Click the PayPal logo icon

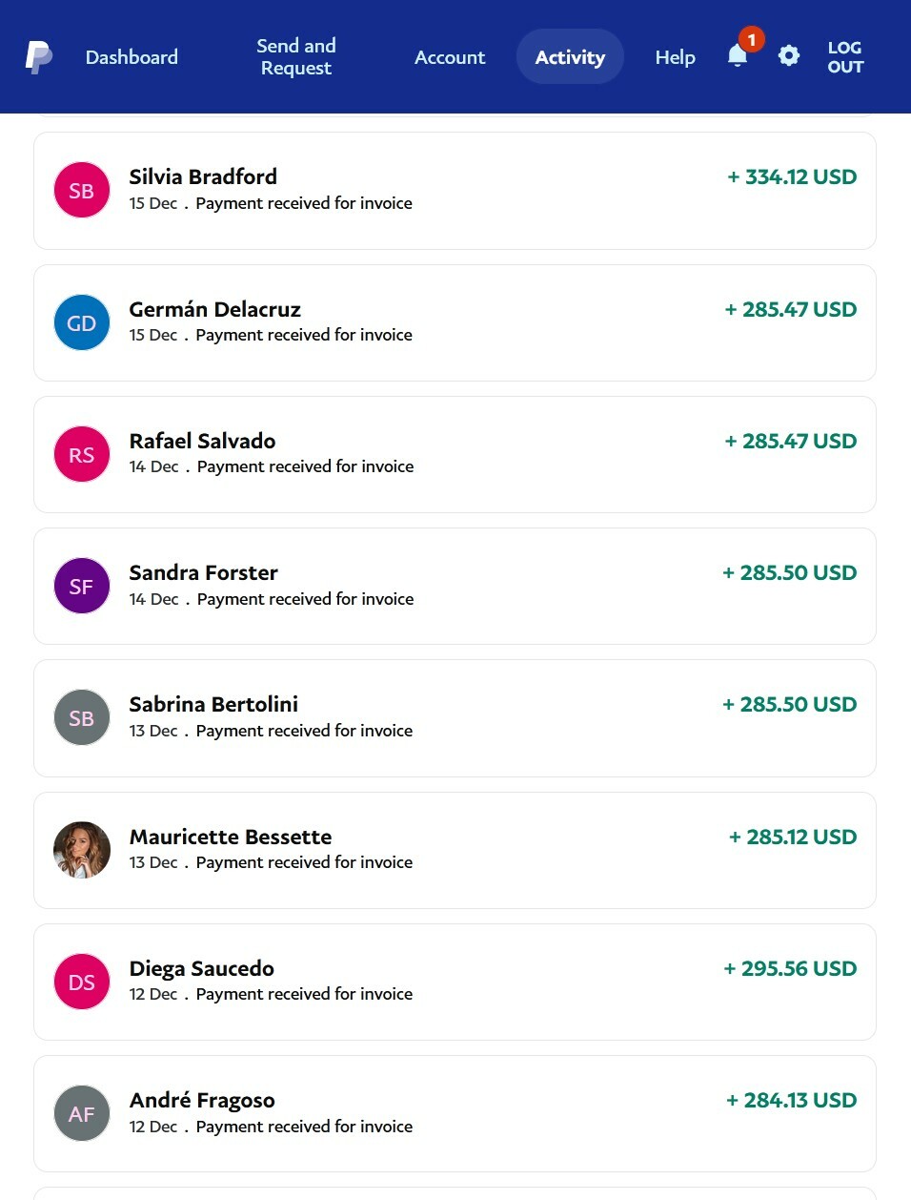click(x=39, y=57)
